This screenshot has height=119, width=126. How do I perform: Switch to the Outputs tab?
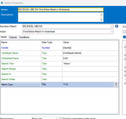[13, 37]
